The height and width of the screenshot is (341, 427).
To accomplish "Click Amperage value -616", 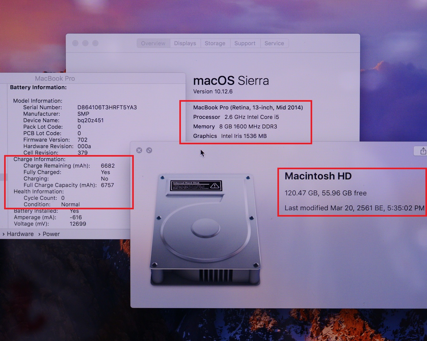I will pos(76,217).
